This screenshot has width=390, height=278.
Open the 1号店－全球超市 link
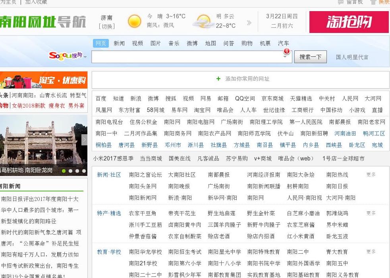coord(344,158)
